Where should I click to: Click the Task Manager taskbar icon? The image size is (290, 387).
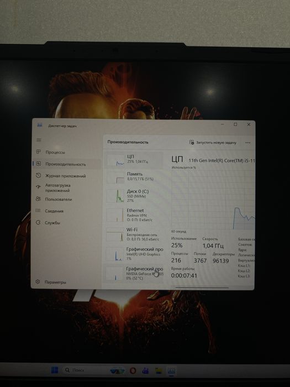tap(171, 371)
